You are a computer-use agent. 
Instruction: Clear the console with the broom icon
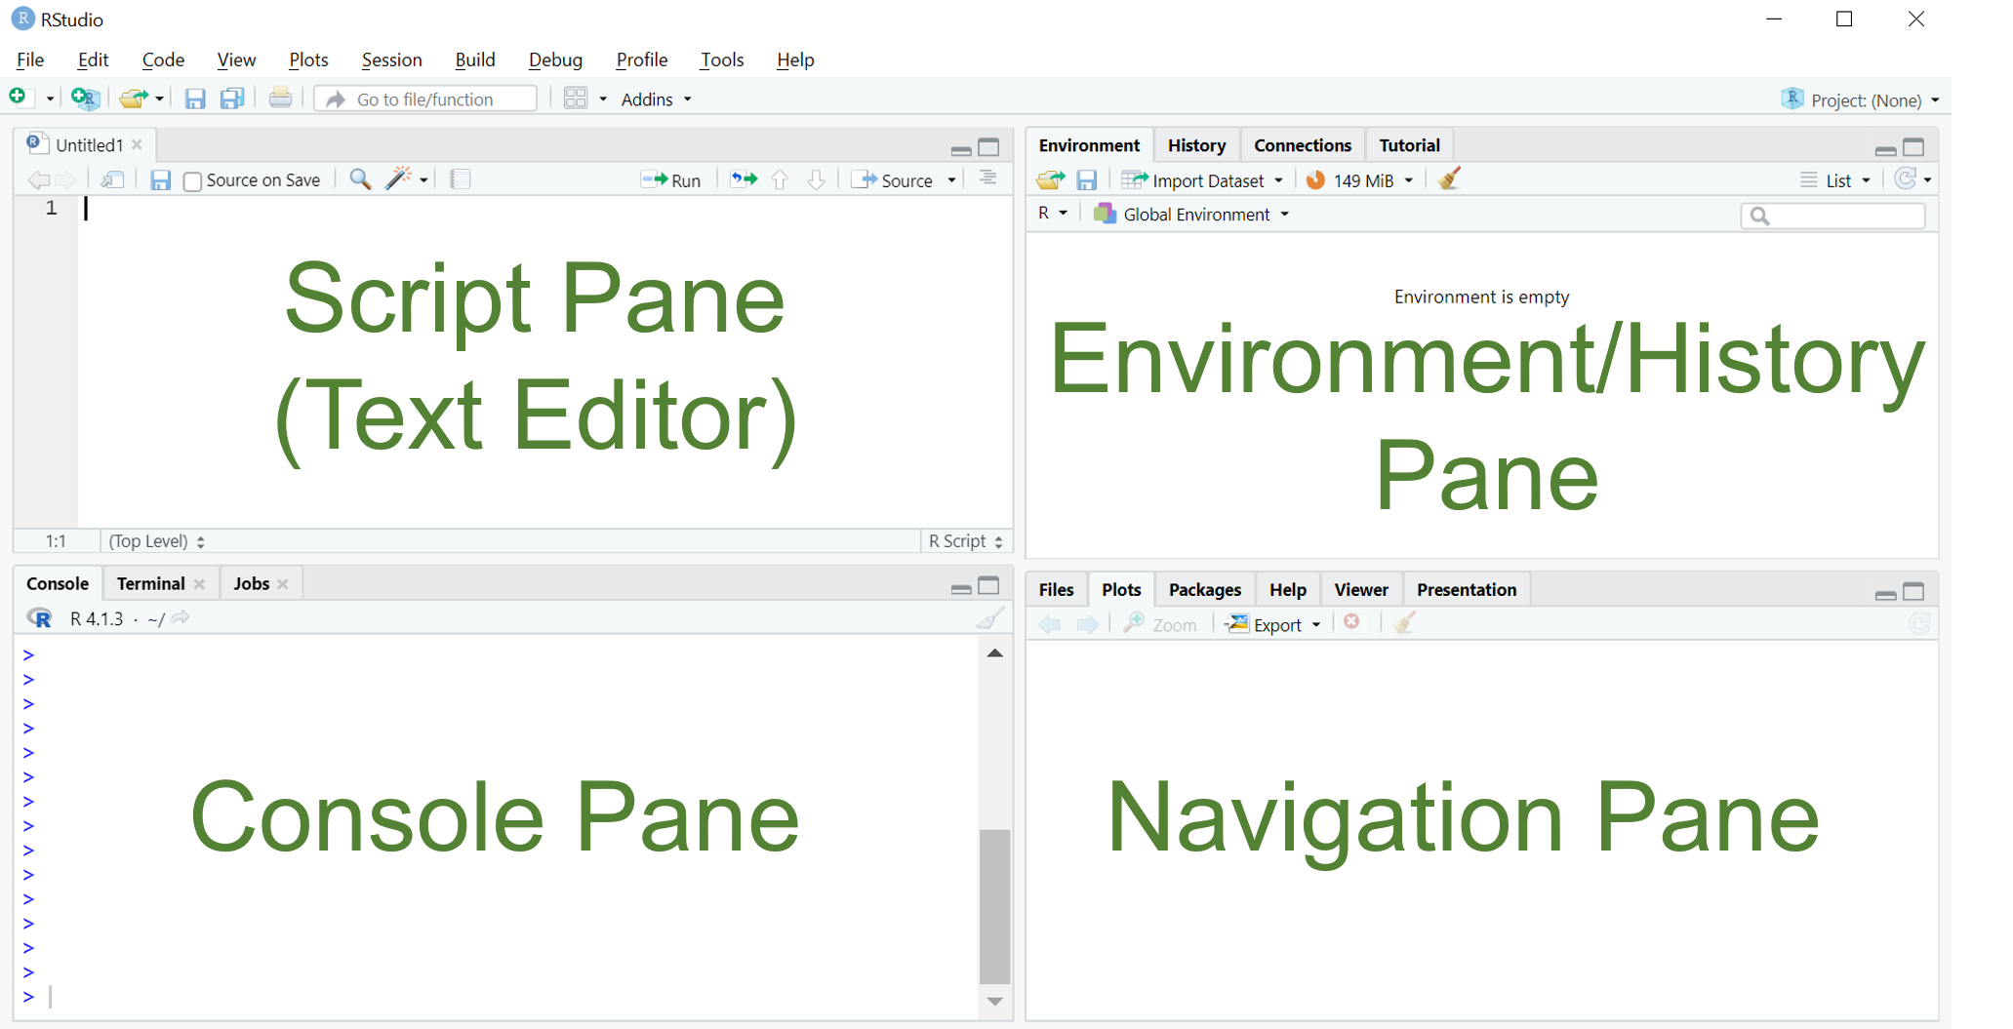pyautogui.click(x=989, y=618)
